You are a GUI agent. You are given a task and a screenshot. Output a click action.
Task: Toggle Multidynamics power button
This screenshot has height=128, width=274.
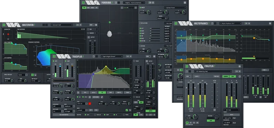176,23
